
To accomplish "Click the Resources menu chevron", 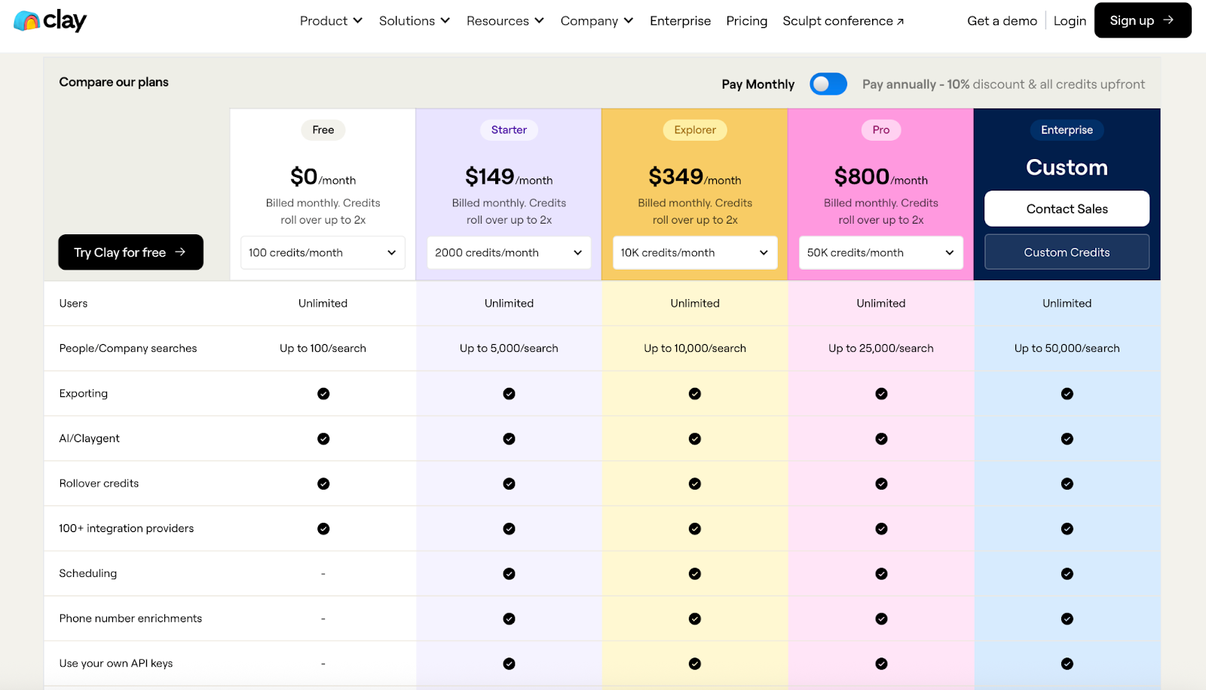I will click(x=540, y=21).
